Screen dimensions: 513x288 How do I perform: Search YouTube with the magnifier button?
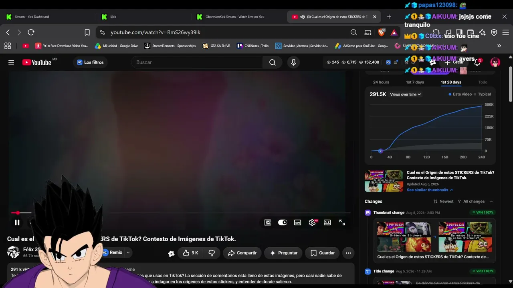pyautogui.click(x=273, y=62)
